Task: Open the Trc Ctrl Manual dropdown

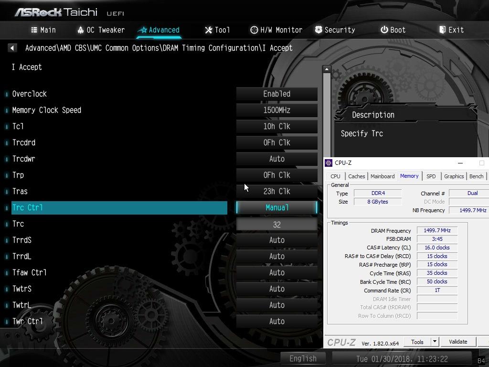Action: click(277, 207)
